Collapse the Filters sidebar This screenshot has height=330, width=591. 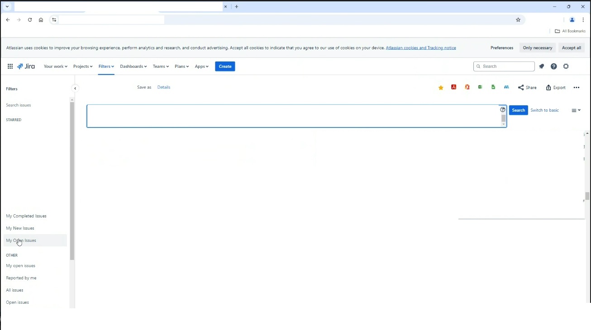(75, 89)
